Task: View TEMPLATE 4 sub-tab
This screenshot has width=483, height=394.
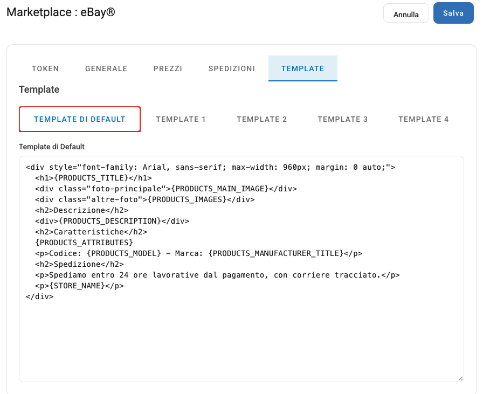Action: tap(424, 119)
